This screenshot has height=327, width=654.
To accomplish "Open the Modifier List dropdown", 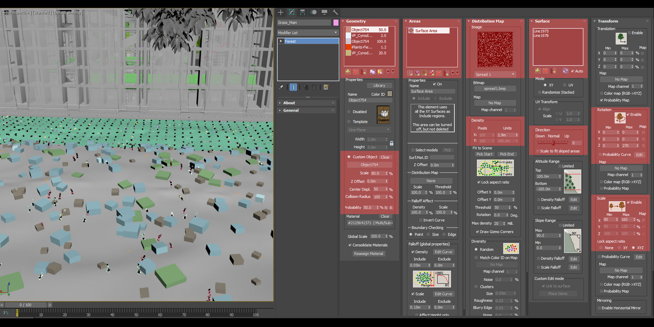I will (x=307, y=33).
